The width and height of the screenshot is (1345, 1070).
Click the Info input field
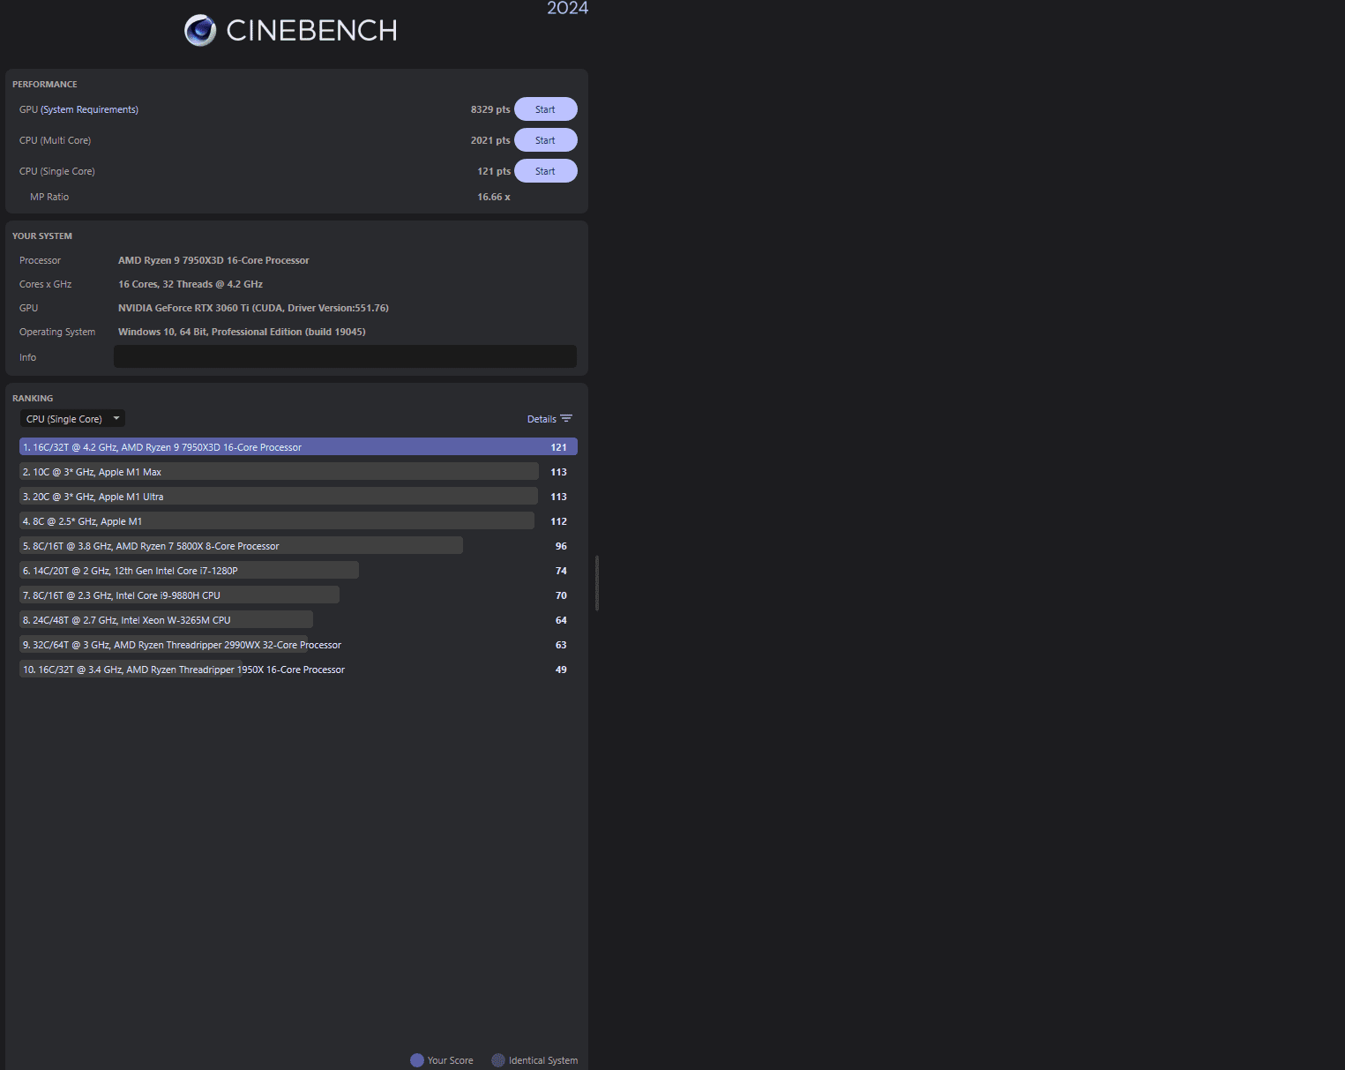[x=345, y=356]
